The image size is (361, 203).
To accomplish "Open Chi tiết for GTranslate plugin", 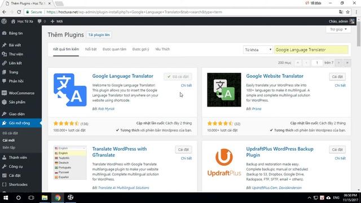I will [186, 158].
